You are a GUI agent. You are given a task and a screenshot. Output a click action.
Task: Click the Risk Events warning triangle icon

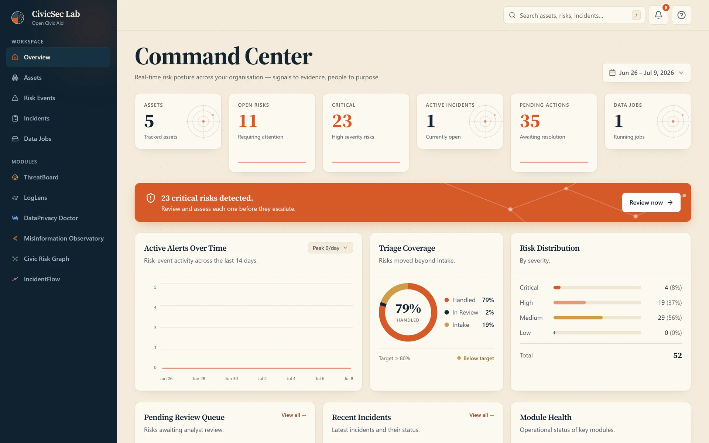(x=15, y=98)
